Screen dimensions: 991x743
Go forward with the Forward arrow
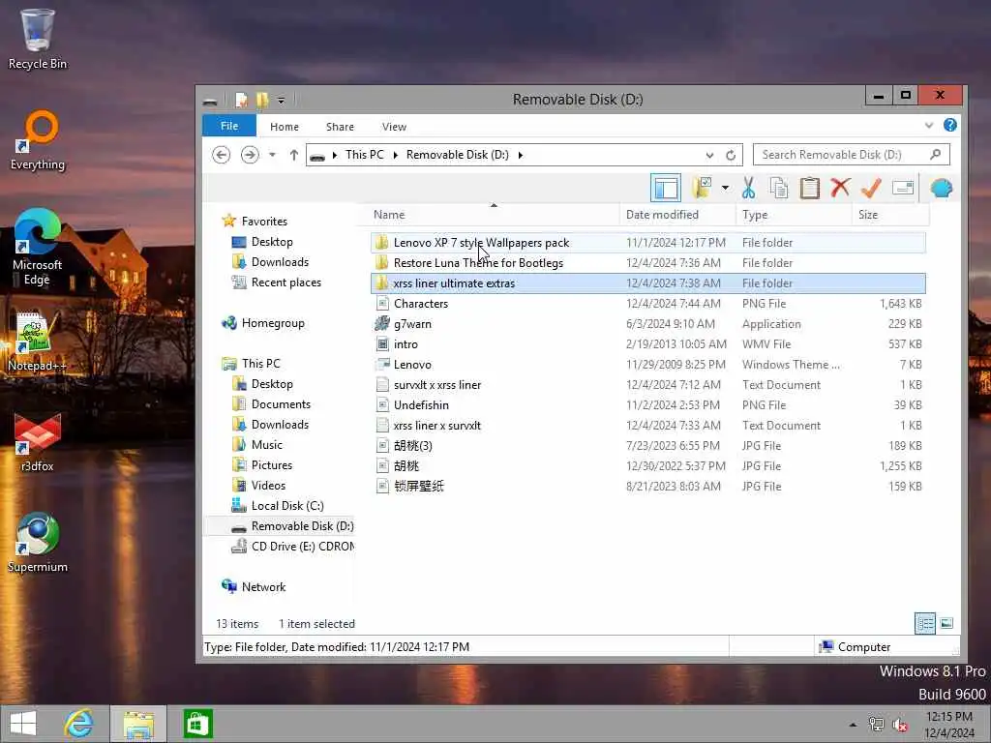pos(250,155)
